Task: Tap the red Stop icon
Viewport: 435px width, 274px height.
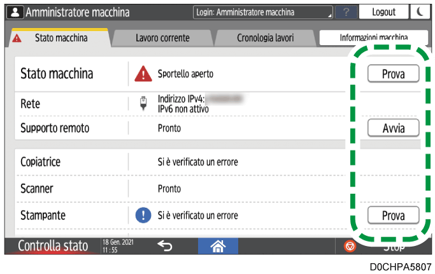Action: pyautogui.click(x=350, y=246)
